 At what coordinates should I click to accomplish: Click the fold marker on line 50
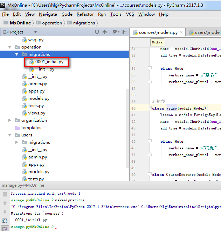point(150,174)
